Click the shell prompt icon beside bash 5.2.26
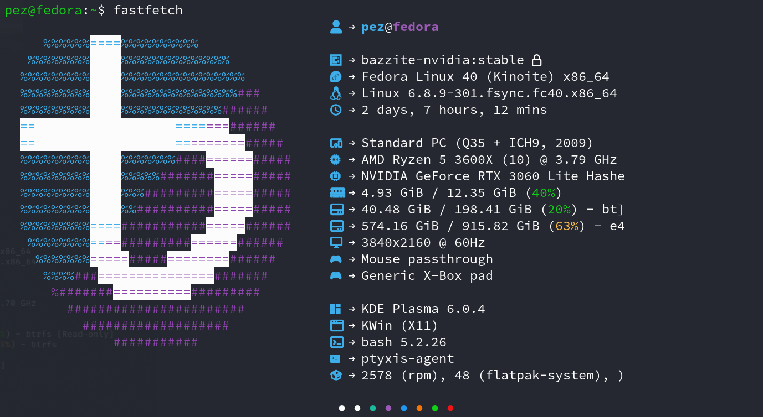The height and width of the screenshot is (417, 763). (x=336, y=342)
